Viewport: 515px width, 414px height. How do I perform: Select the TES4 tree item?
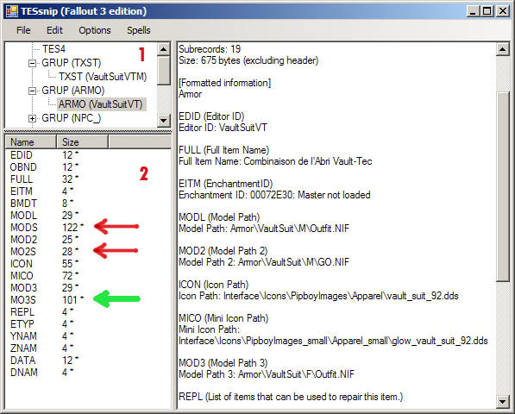pos(53,49)
